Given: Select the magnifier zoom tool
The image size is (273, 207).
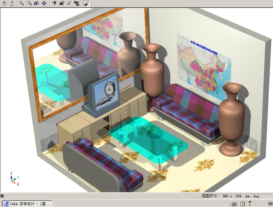Looking at the screenshot, I should pos(22,3).
